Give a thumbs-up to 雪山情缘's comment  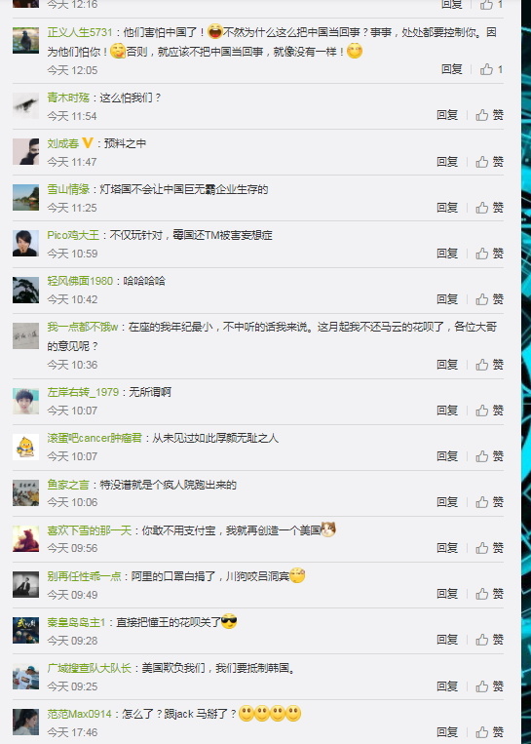coord(490,208)
